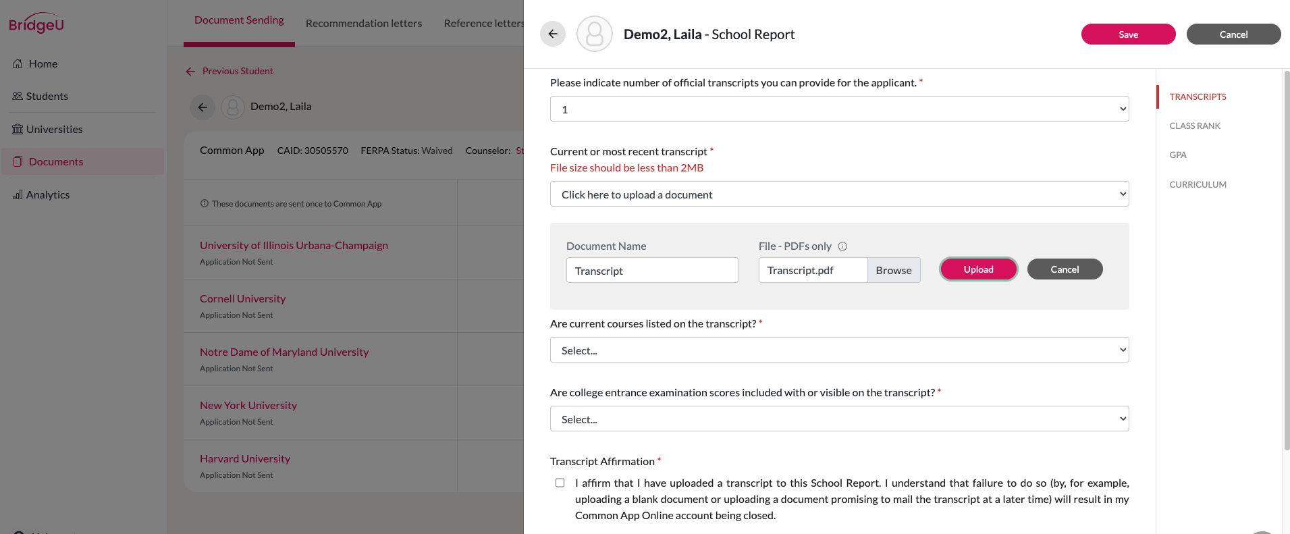Click the Upload button
The height and width of the screenshot is (534, 1290).
[x=979, y=269]
